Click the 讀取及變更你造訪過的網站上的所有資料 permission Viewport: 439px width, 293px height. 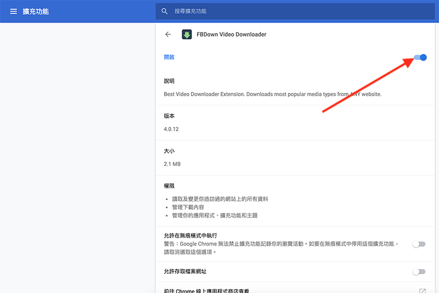tap(220, 199)
